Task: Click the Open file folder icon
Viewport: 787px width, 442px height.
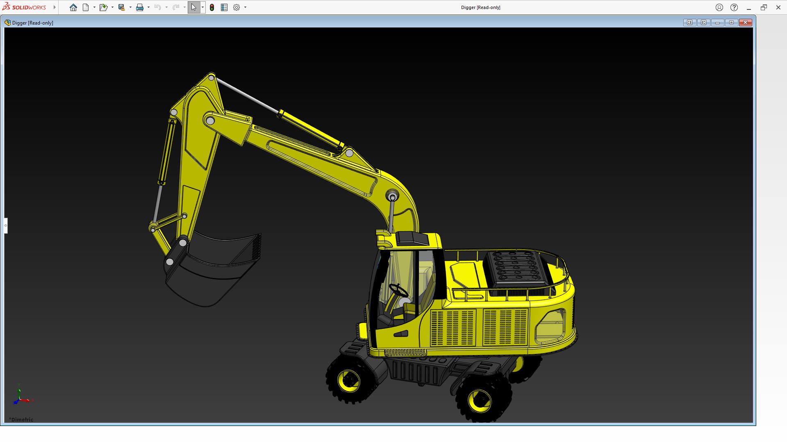Action: coord(103,7)
